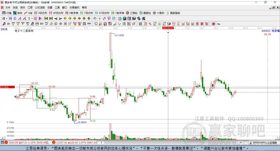This screenshot has height=151, width=280.
Task: Click the 10.2424 red price tag
Action: [7, 87]
